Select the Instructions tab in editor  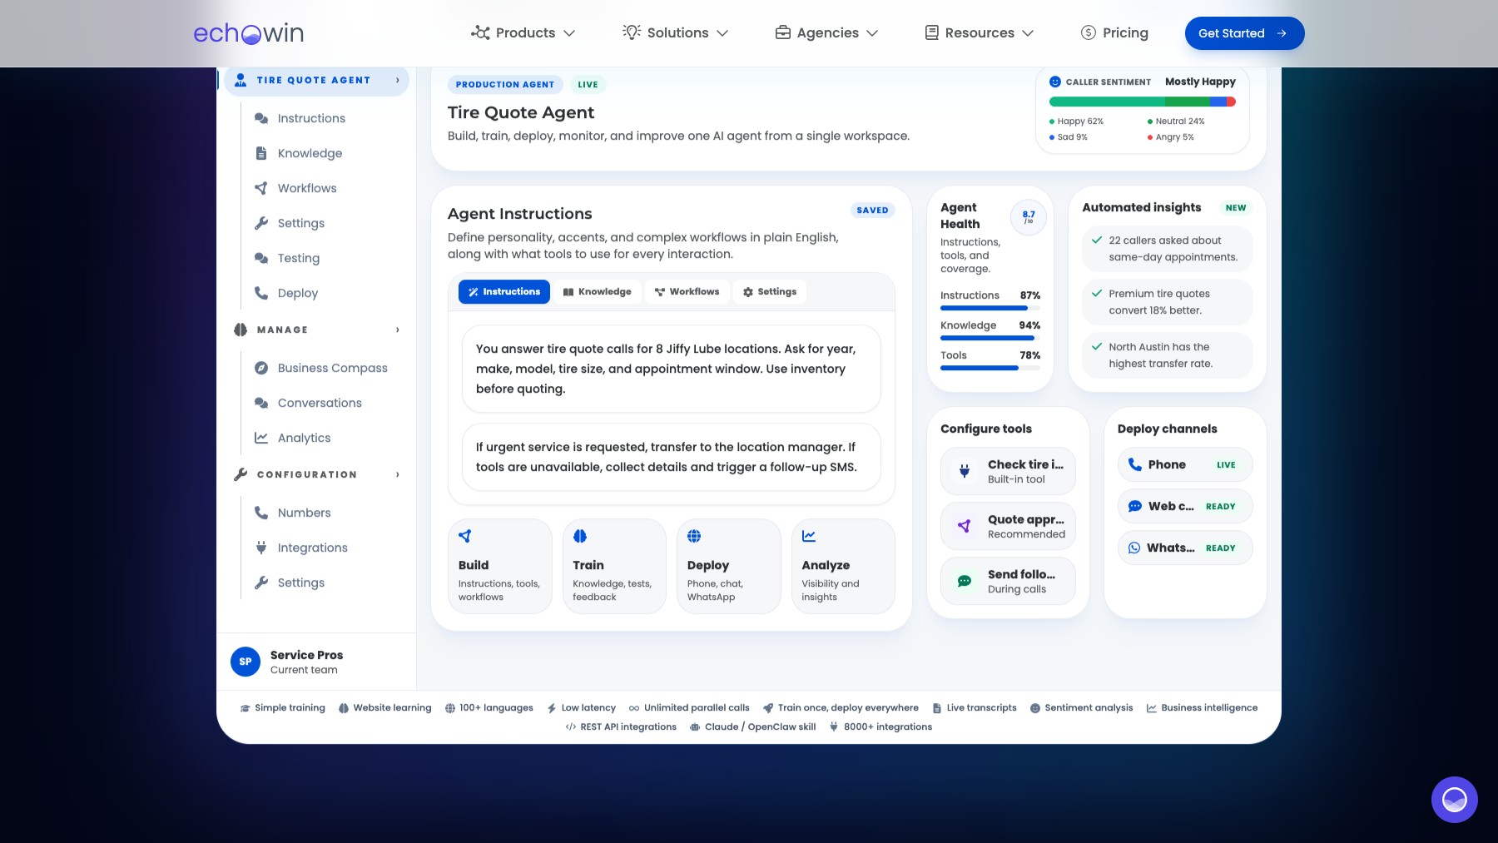[x=504, y=292]
